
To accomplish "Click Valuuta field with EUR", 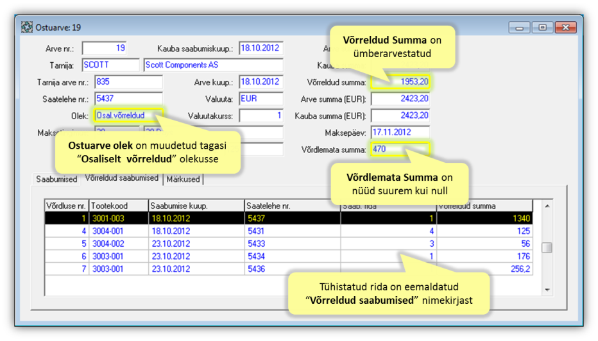I will click(x=261, y=99).
